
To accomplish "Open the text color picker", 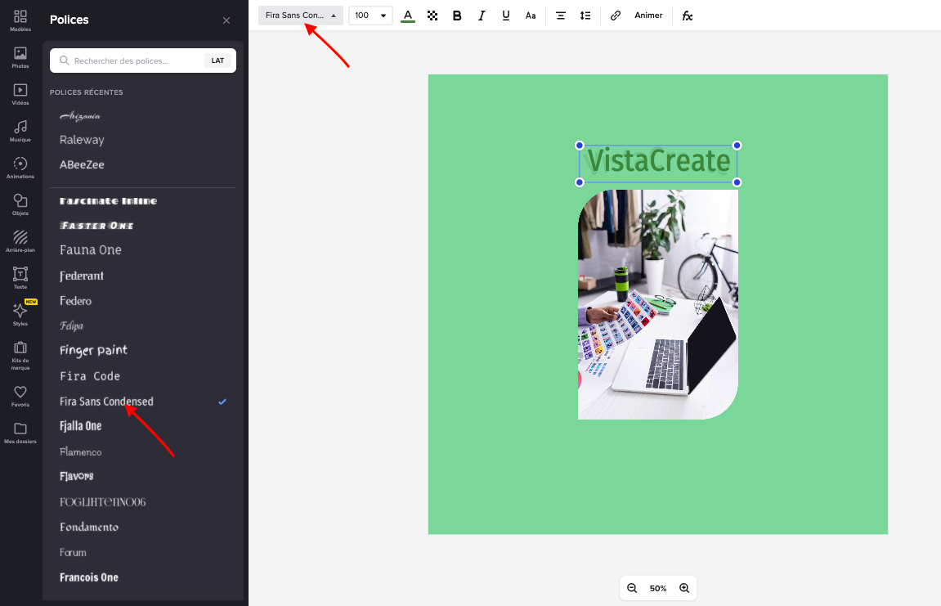I will [408, 16].
